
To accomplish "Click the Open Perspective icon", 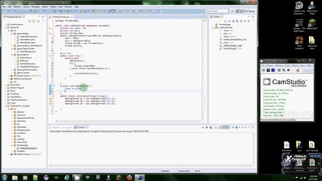I will click(x=232, y=11).
